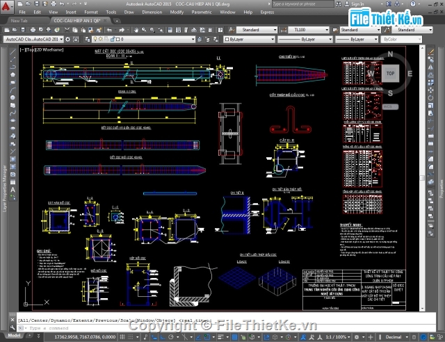This screenshot has height=342, width=445.
Task: Select the Table tool in Draw toolbar
Action: (x=13, y=182)
